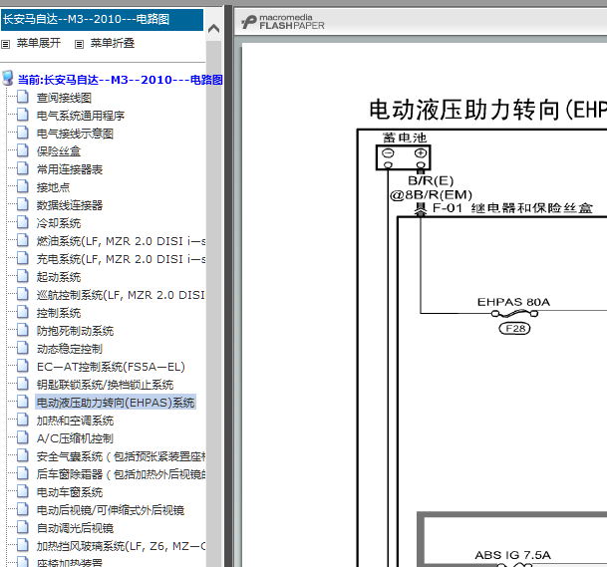Open the 动态稳定控制 tree item

[70, 349]
